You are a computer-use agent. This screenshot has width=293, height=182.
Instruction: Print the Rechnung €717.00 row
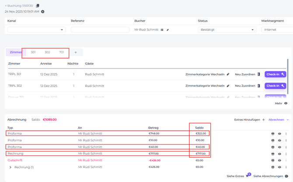[x=273, y=154]
